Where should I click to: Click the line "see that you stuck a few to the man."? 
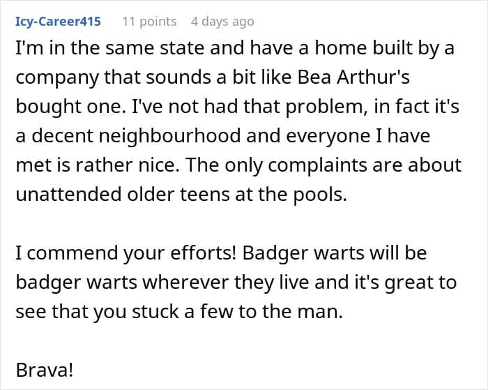coord(179,311)
